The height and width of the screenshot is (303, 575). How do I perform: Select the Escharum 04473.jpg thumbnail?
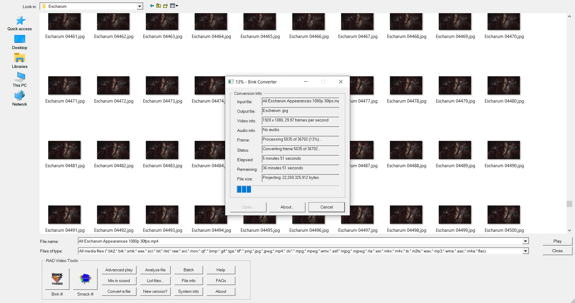point(162,86)
